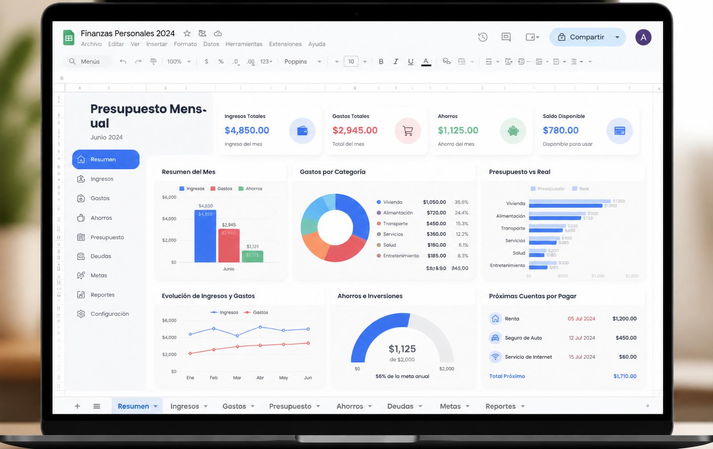Click the version history clock icon
Viewport: 713px width, 449px height.
click(483, 37)
